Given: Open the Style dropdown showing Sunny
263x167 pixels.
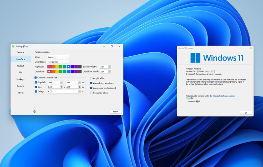Looking at the screenshot, I should pos(58,57).
